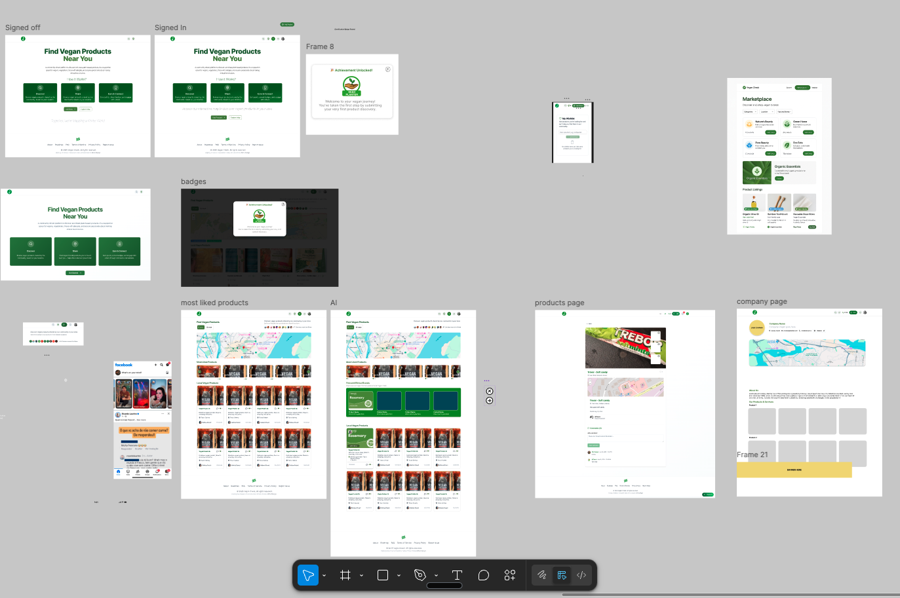Select the Move tool arrow
The height and width of the screenshot is (598, 900).
[307, 575]
